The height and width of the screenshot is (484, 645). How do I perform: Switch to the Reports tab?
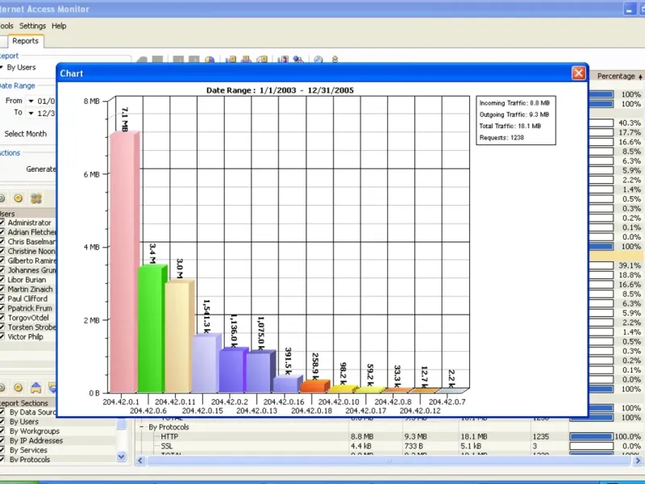coord(25,41)
